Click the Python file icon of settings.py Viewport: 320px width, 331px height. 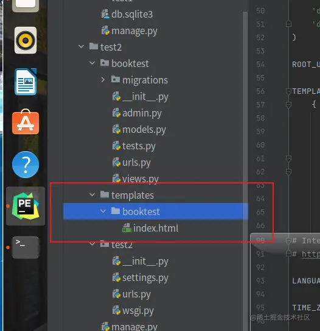[x=116, y=277]
